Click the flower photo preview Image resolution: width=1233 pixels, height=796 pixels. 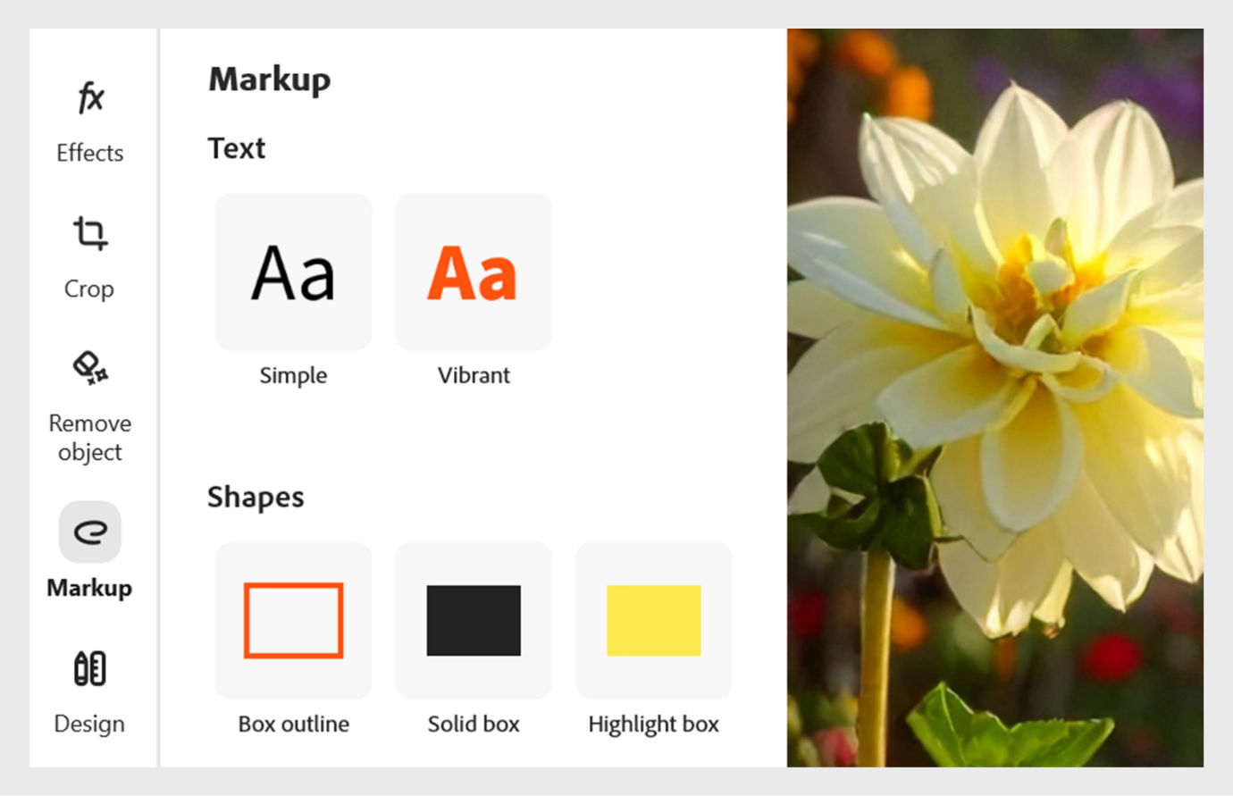click(x=994, y=398)
